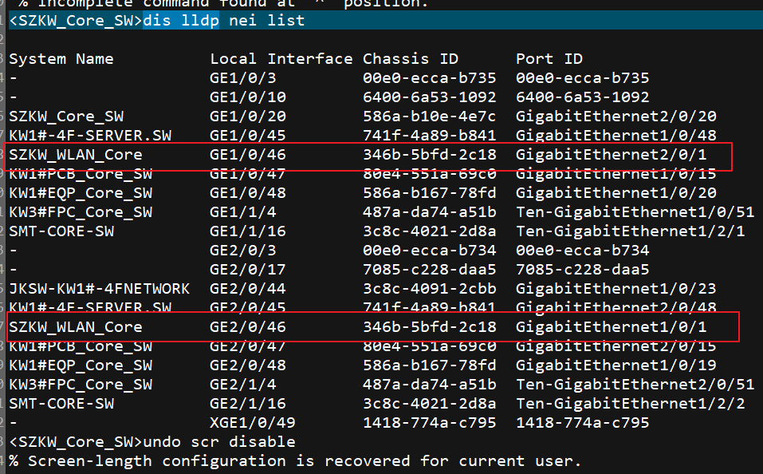The width and height of the screenshot is (763, 474).
Task: Click port ID GigabitEthernet2/0/1
Action: click(611, 155)
